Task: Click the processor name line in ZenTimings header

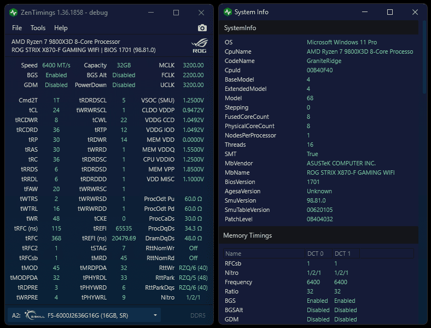Action: click(x=66, y=42)
